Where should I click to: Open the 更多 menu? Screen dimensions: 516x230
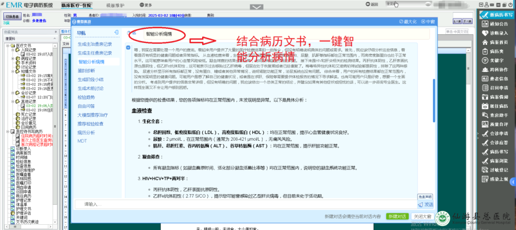(x=146, y=5)
